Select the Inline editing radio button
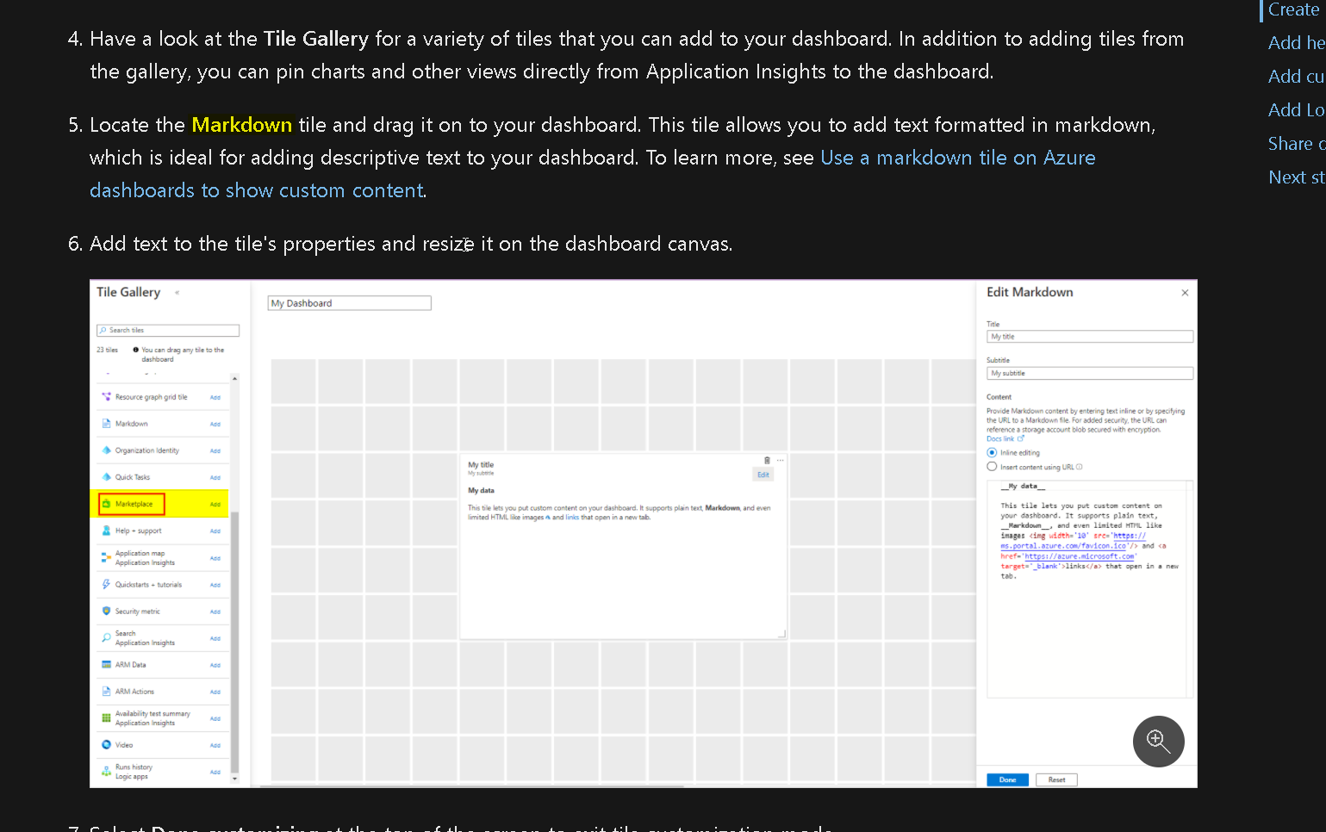 click(x=991, y=452)
